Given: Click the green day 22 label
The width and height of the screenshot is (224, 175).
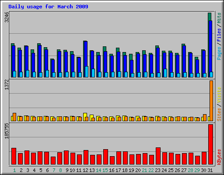Looking at the screenshot, I should pyautogui.click(x=151, y=170).
